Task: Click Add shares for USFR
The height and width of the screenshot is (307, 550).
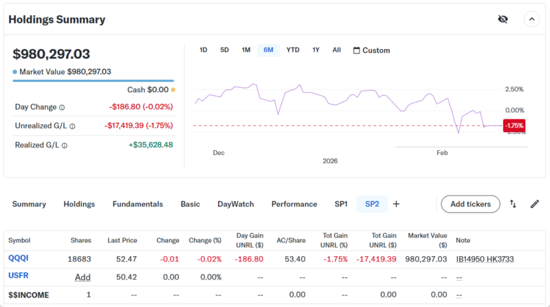Action: coord(82,277)
